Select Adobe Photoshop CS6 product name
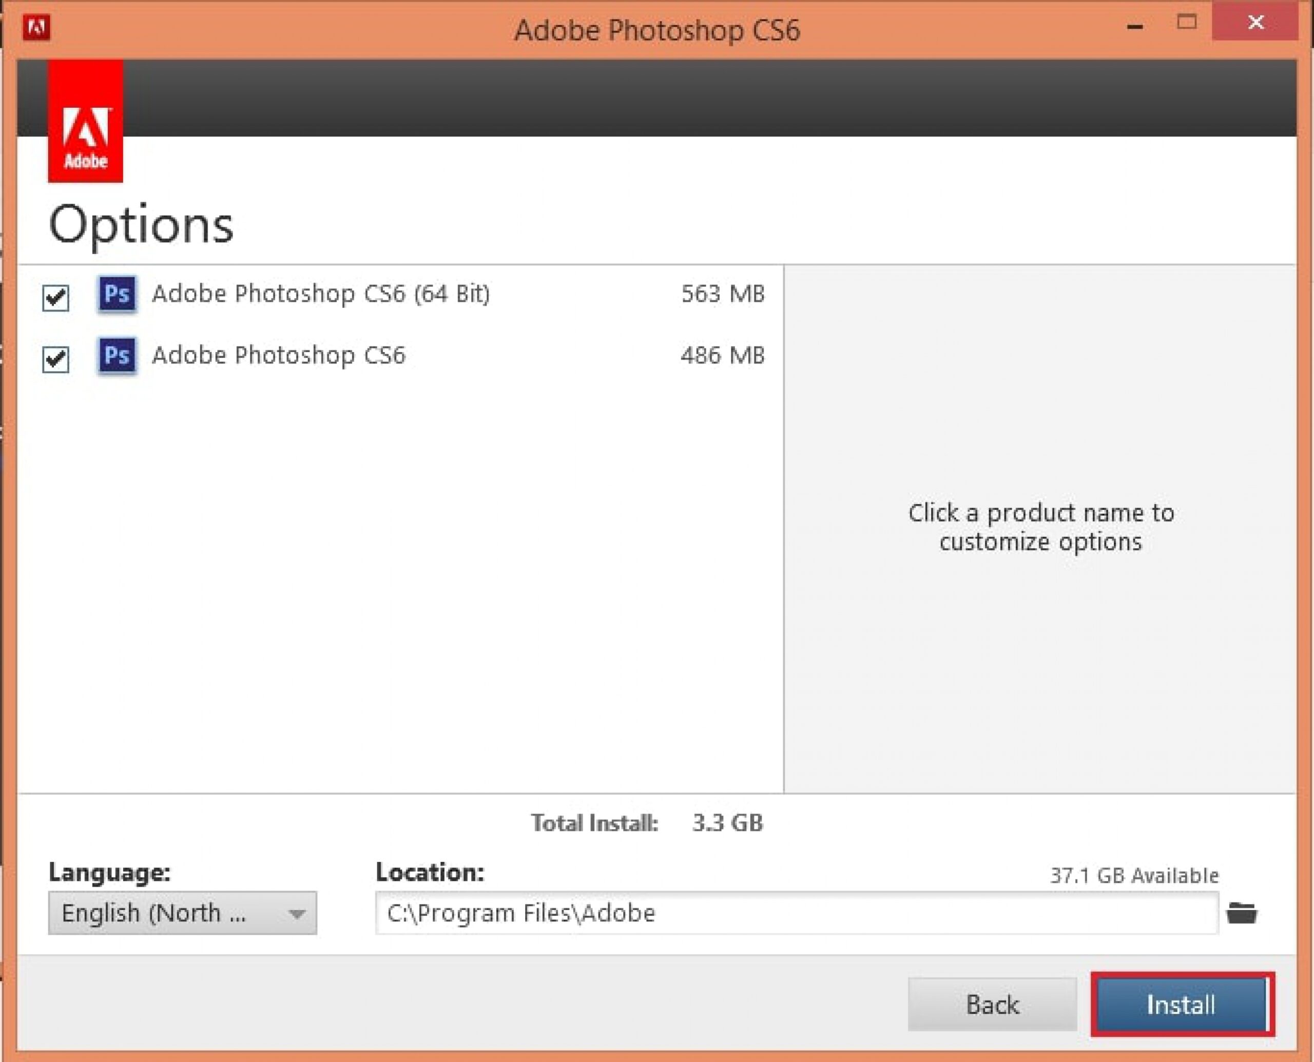The width and height of the screenshot is (1314, 1062). click(279, 355)
